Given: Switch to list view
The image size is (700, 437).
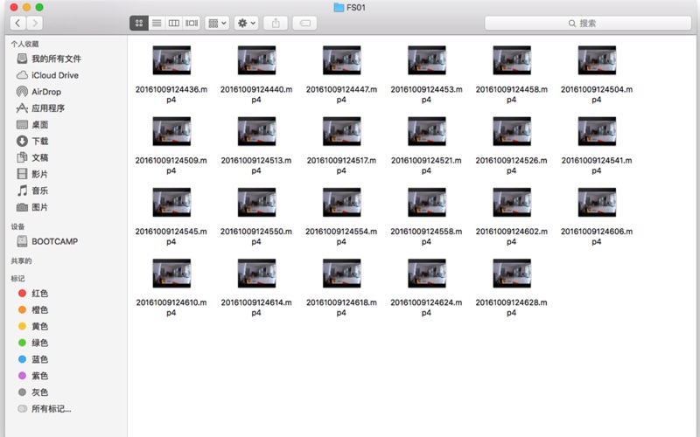Looking at the screenshot, I should 157,23.
